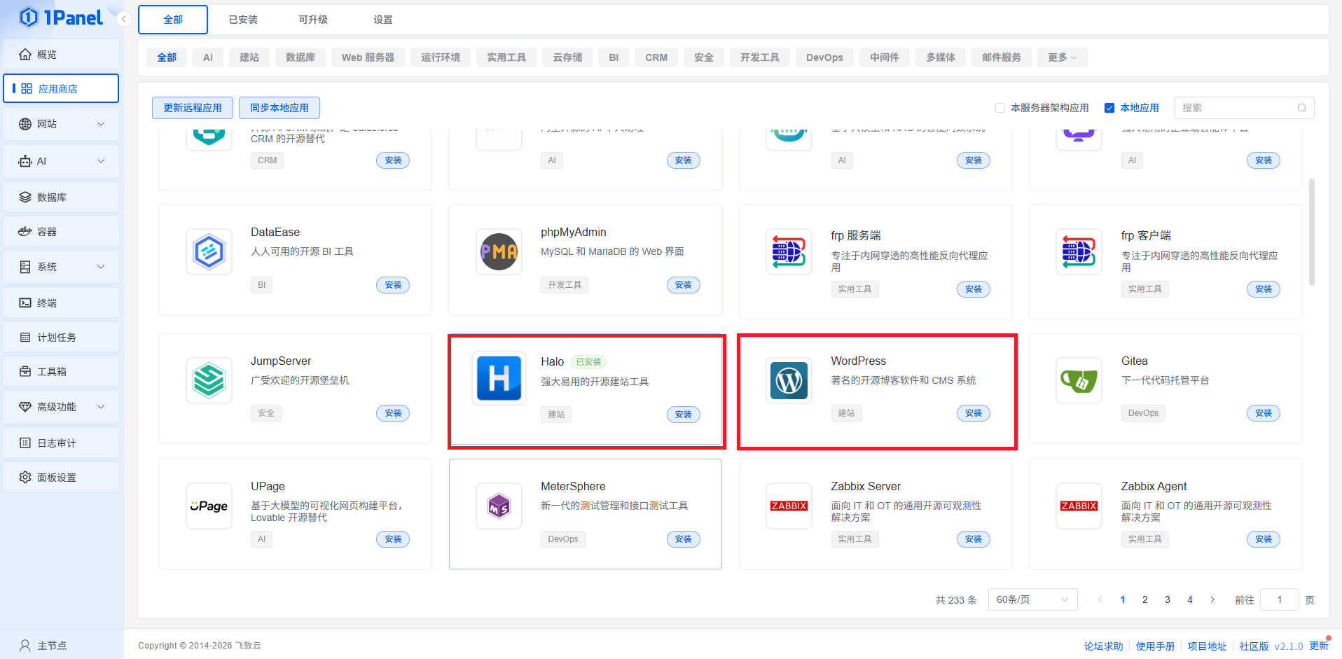
Task: Filter by the 建站 category
Action: (x=249, y=57)
